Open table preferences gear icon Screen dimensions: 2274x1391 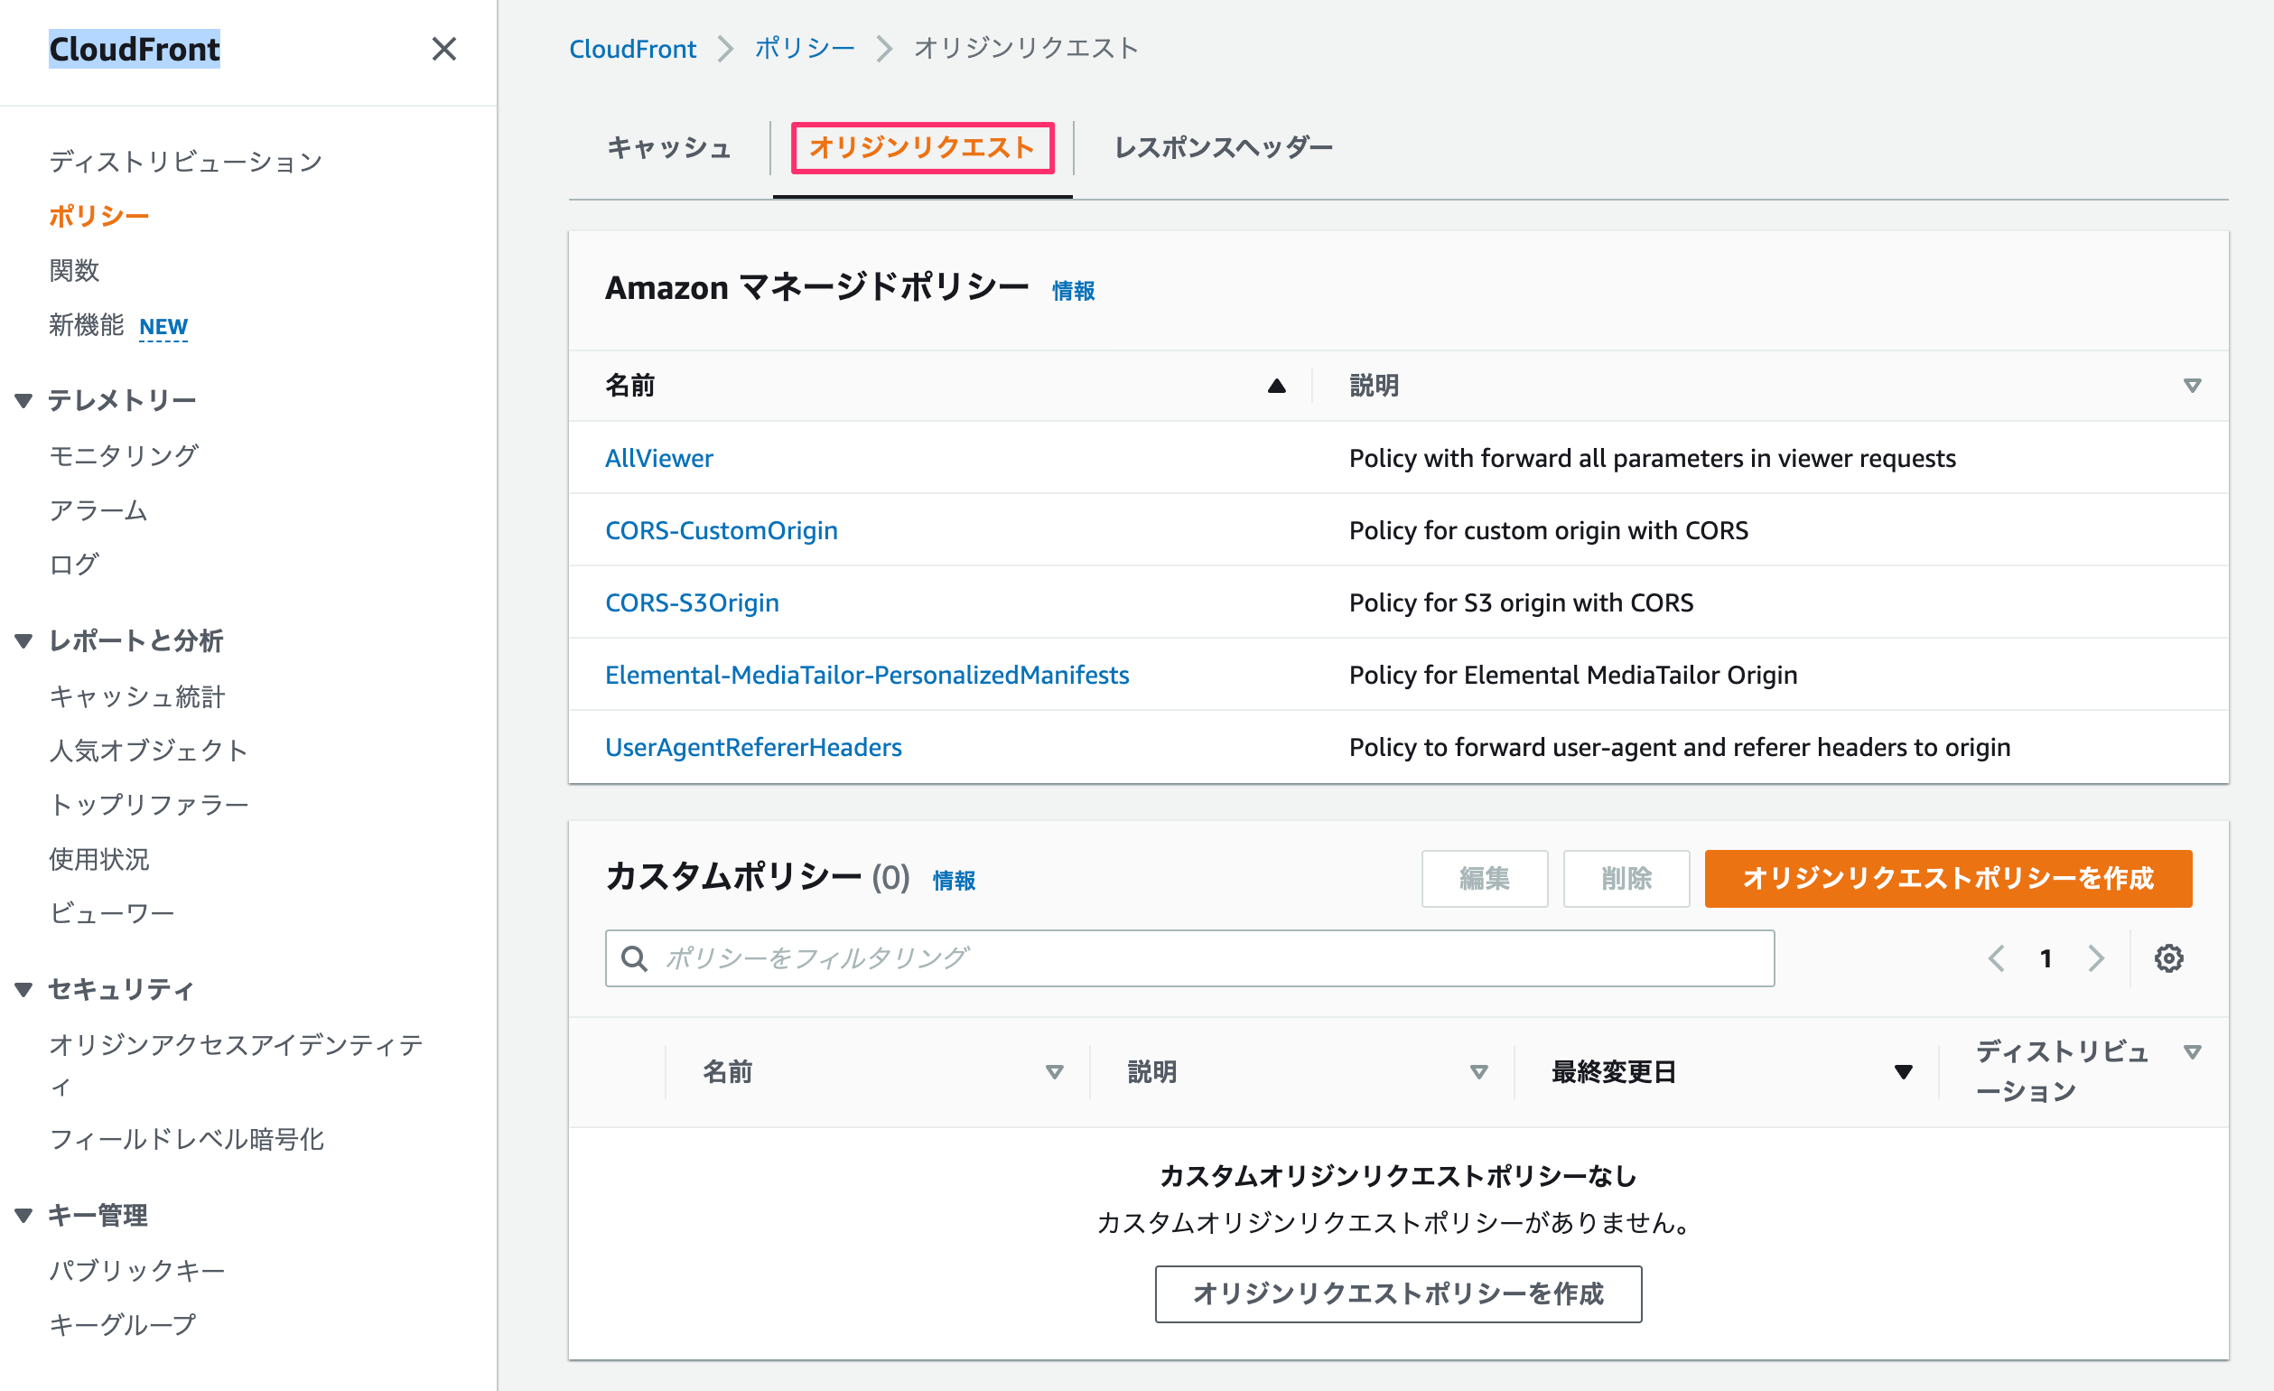point(2169,958)
